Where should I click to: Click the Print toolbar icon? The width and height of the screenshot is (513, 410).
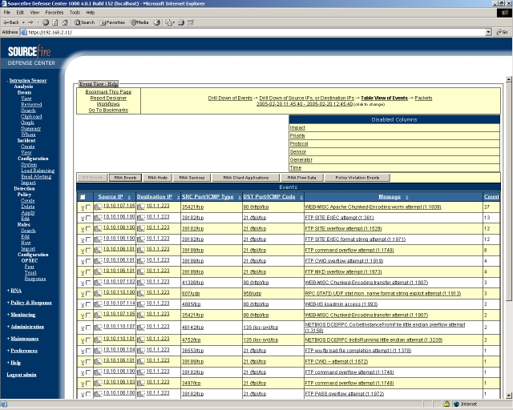pos(180,22)
